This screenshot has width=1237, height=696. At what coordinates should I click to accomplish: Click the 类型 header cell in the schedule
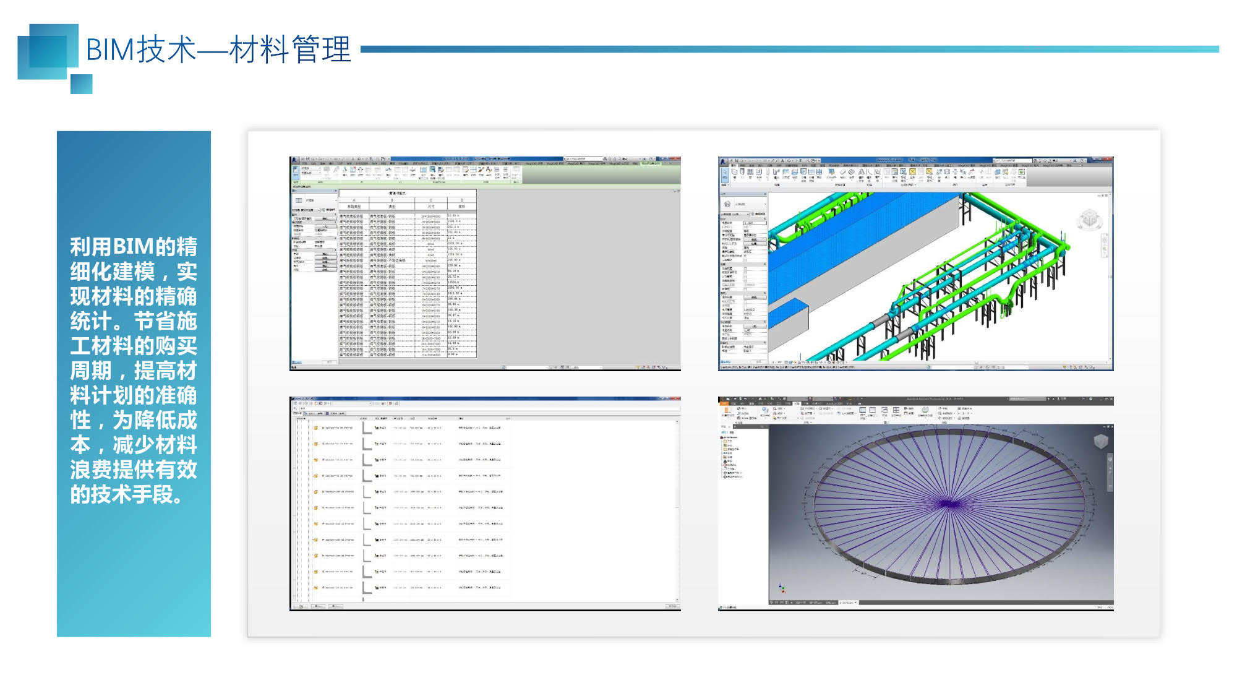pos(392,207)
